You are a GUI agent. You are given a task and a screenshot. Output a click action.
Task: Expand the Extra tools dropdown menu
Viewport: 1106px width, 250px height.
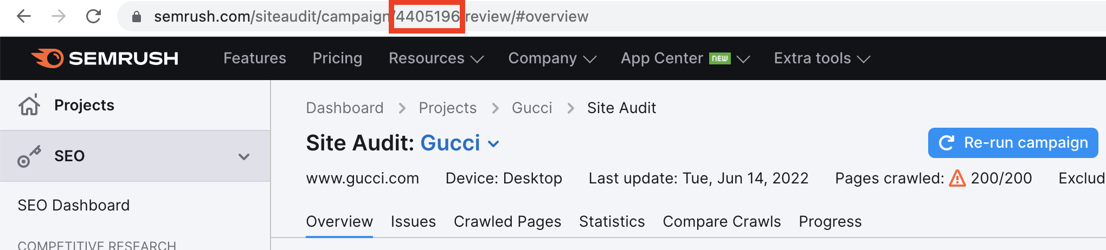822,58
